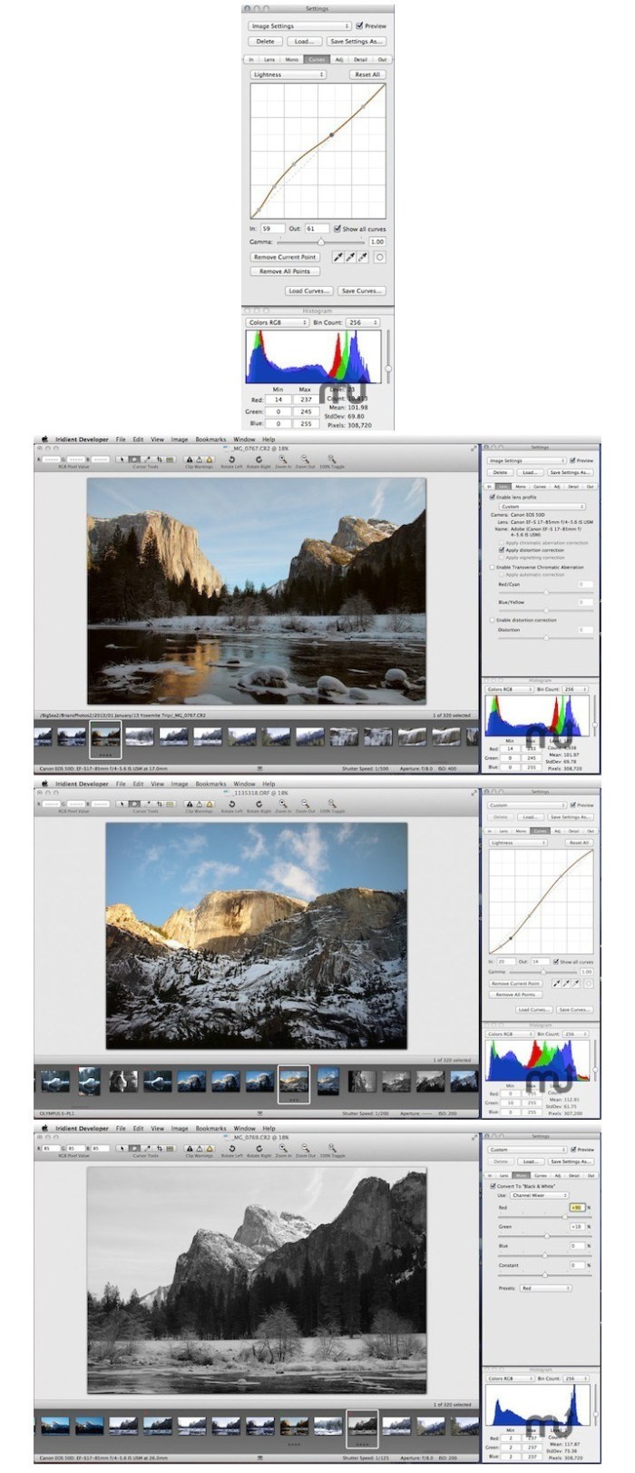Toggle Convert To "Black & White" checkbox
The width and height of the screenshot is (635, 1473).
click(493, 1186)
